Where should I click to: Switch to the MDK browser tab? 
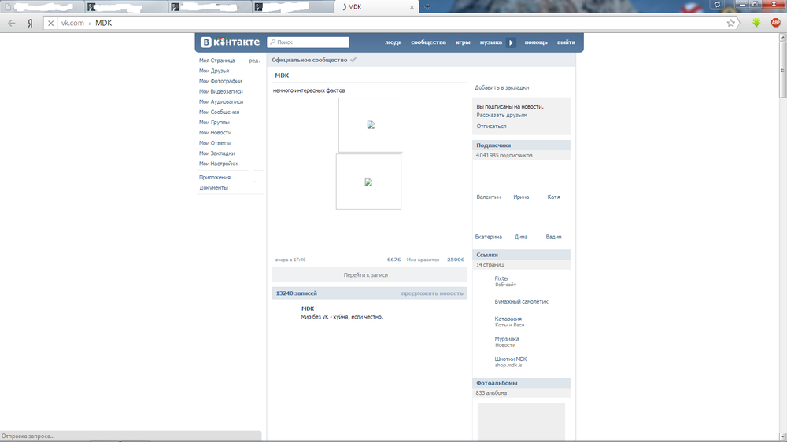tap(378, 6)
